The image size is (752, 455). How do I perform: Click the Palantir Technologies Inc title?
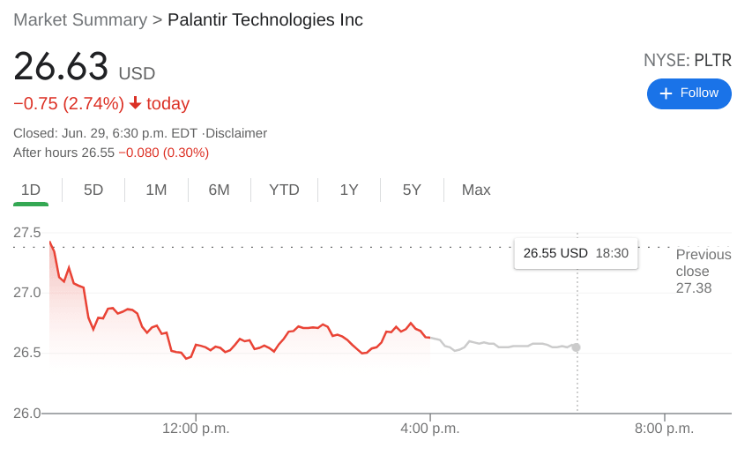(264, 19)
